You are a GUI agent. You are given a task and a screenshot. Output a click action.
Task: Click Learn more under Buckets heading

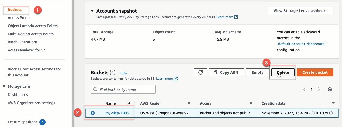pyautogui.click(x=164, y=79)
